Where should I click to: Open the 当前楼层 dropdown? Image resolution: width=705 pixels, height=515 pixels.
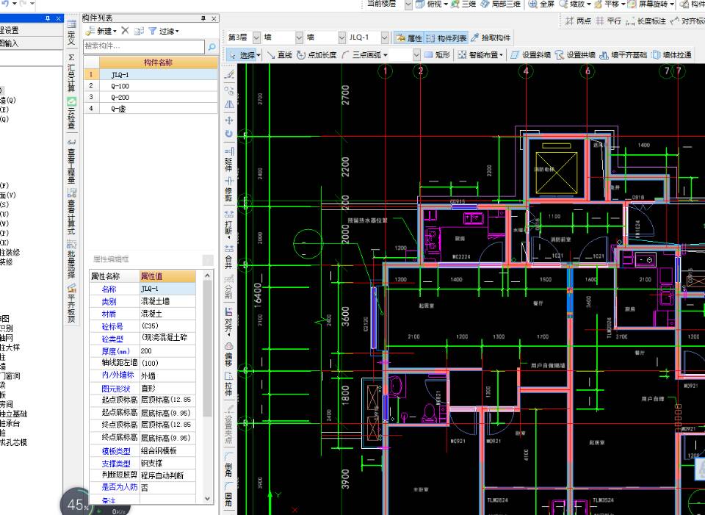tap(408, 4)
